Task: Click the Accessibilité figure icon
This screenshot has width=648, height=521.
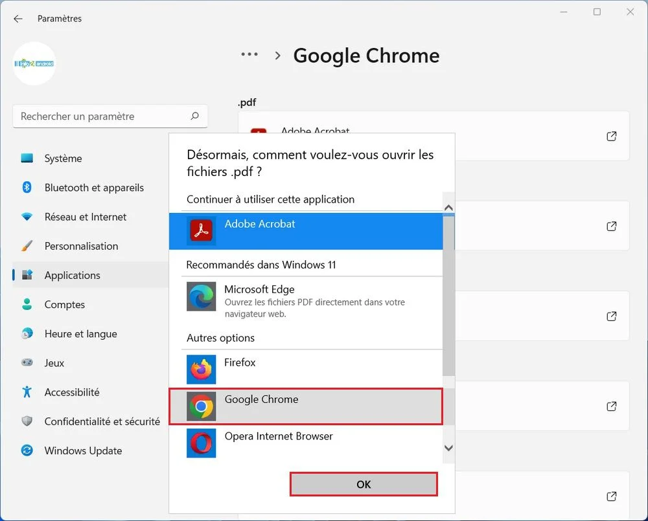Action: (27, 392)
